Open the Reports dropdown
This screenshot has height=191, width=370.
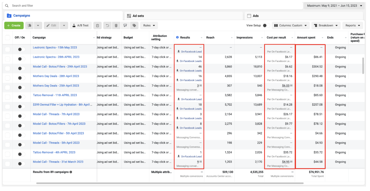(353, 25)
